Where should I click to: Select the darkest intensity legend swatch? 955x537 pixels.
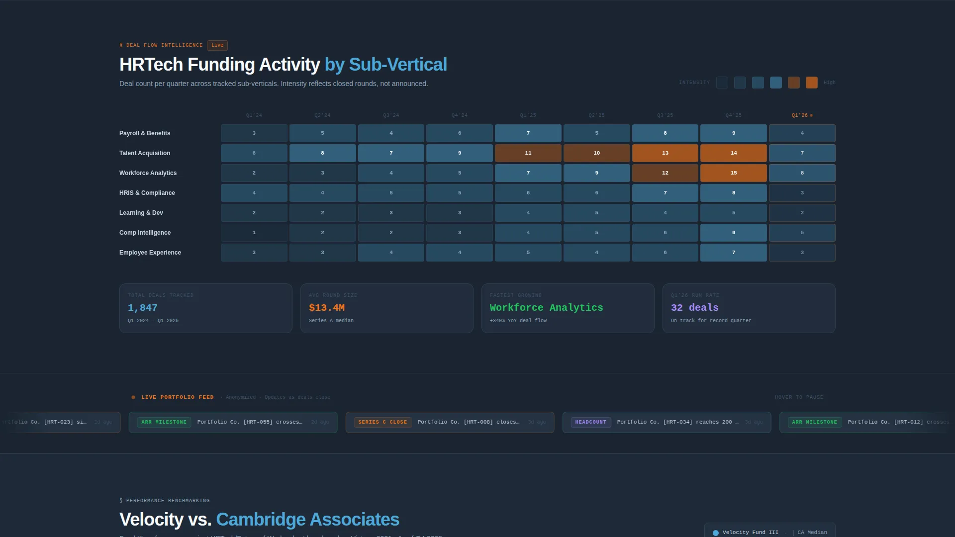click(x=722, y=83)
